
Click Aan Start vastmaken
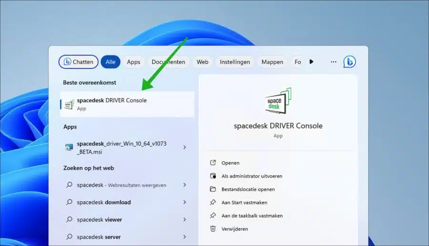click(245, 203)
